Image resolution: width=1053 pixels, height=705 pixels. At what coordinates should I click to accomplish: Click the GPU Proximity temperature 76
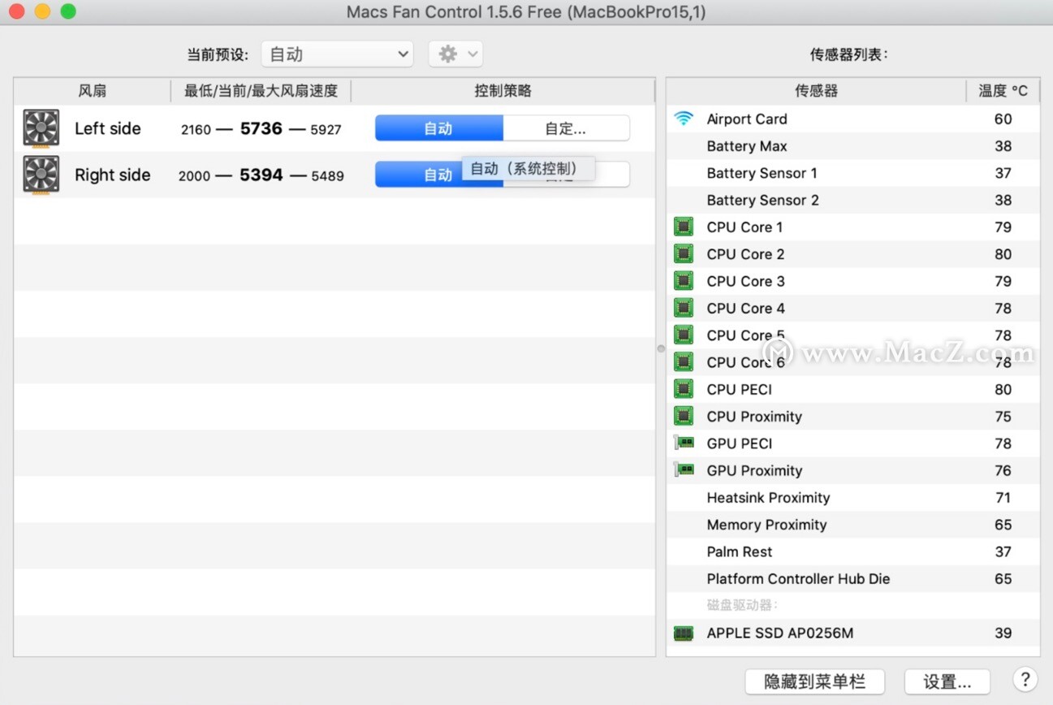(x=1003, y=470)
